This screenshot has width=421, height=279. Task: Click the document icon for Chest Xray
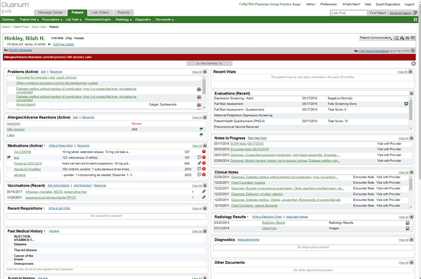pos(407,228)
